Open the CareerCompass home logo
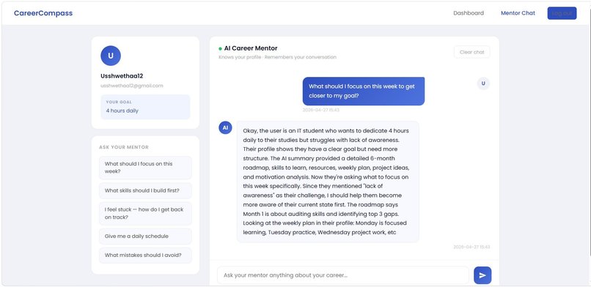Image resolution: width=591 pixels, height=287 pixels. click(43, 13)
